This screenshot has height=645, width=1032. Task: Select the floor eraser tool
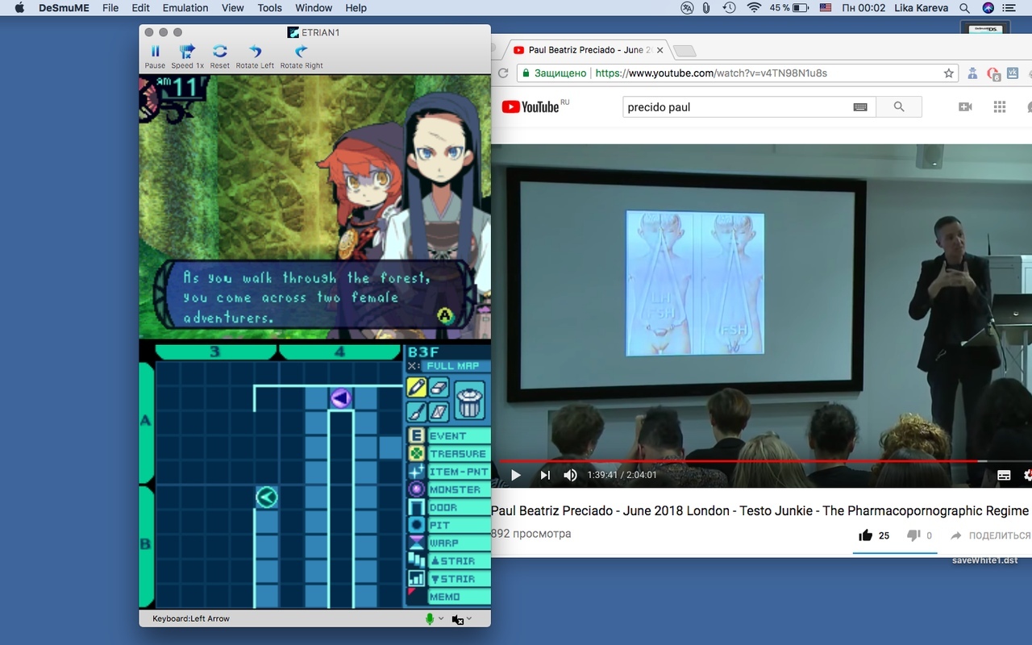[439, 412]
